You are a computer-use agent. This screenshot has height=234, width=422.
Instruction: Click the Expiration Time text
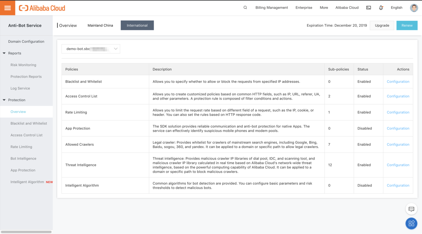pyautogui.click(x=337, y=25)
